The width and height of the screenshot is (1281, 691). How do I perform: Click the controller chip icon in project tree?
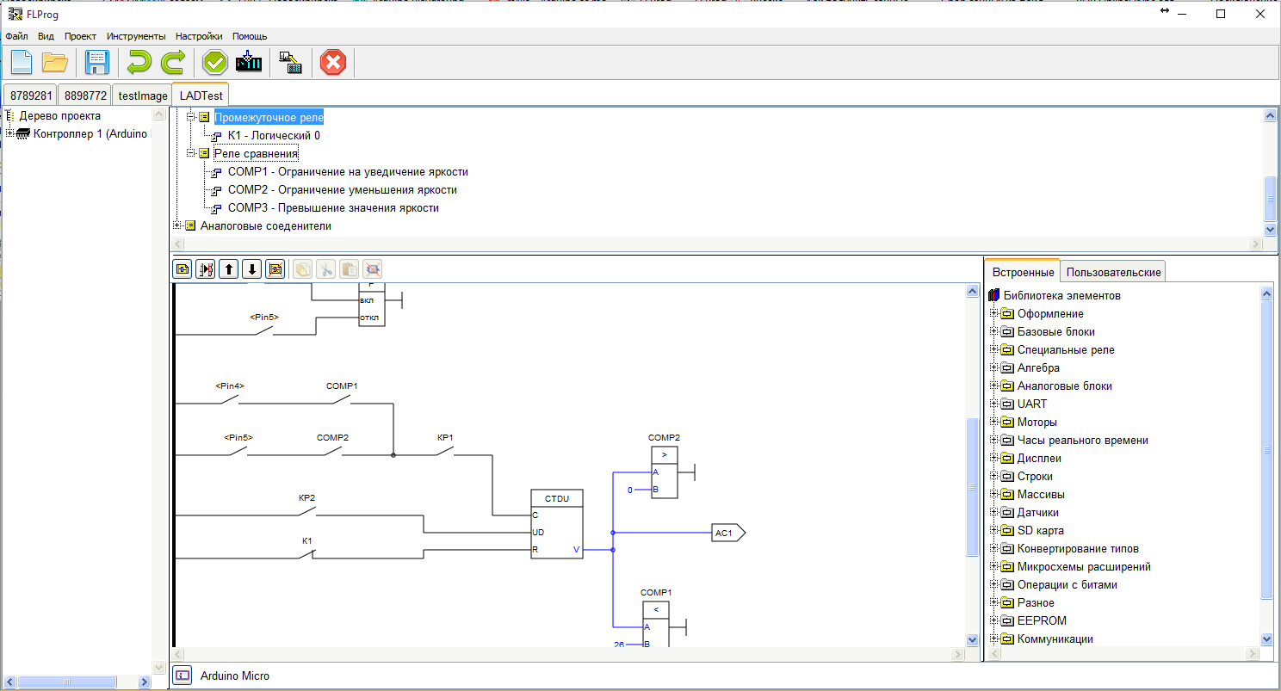[x=23, y=133]
